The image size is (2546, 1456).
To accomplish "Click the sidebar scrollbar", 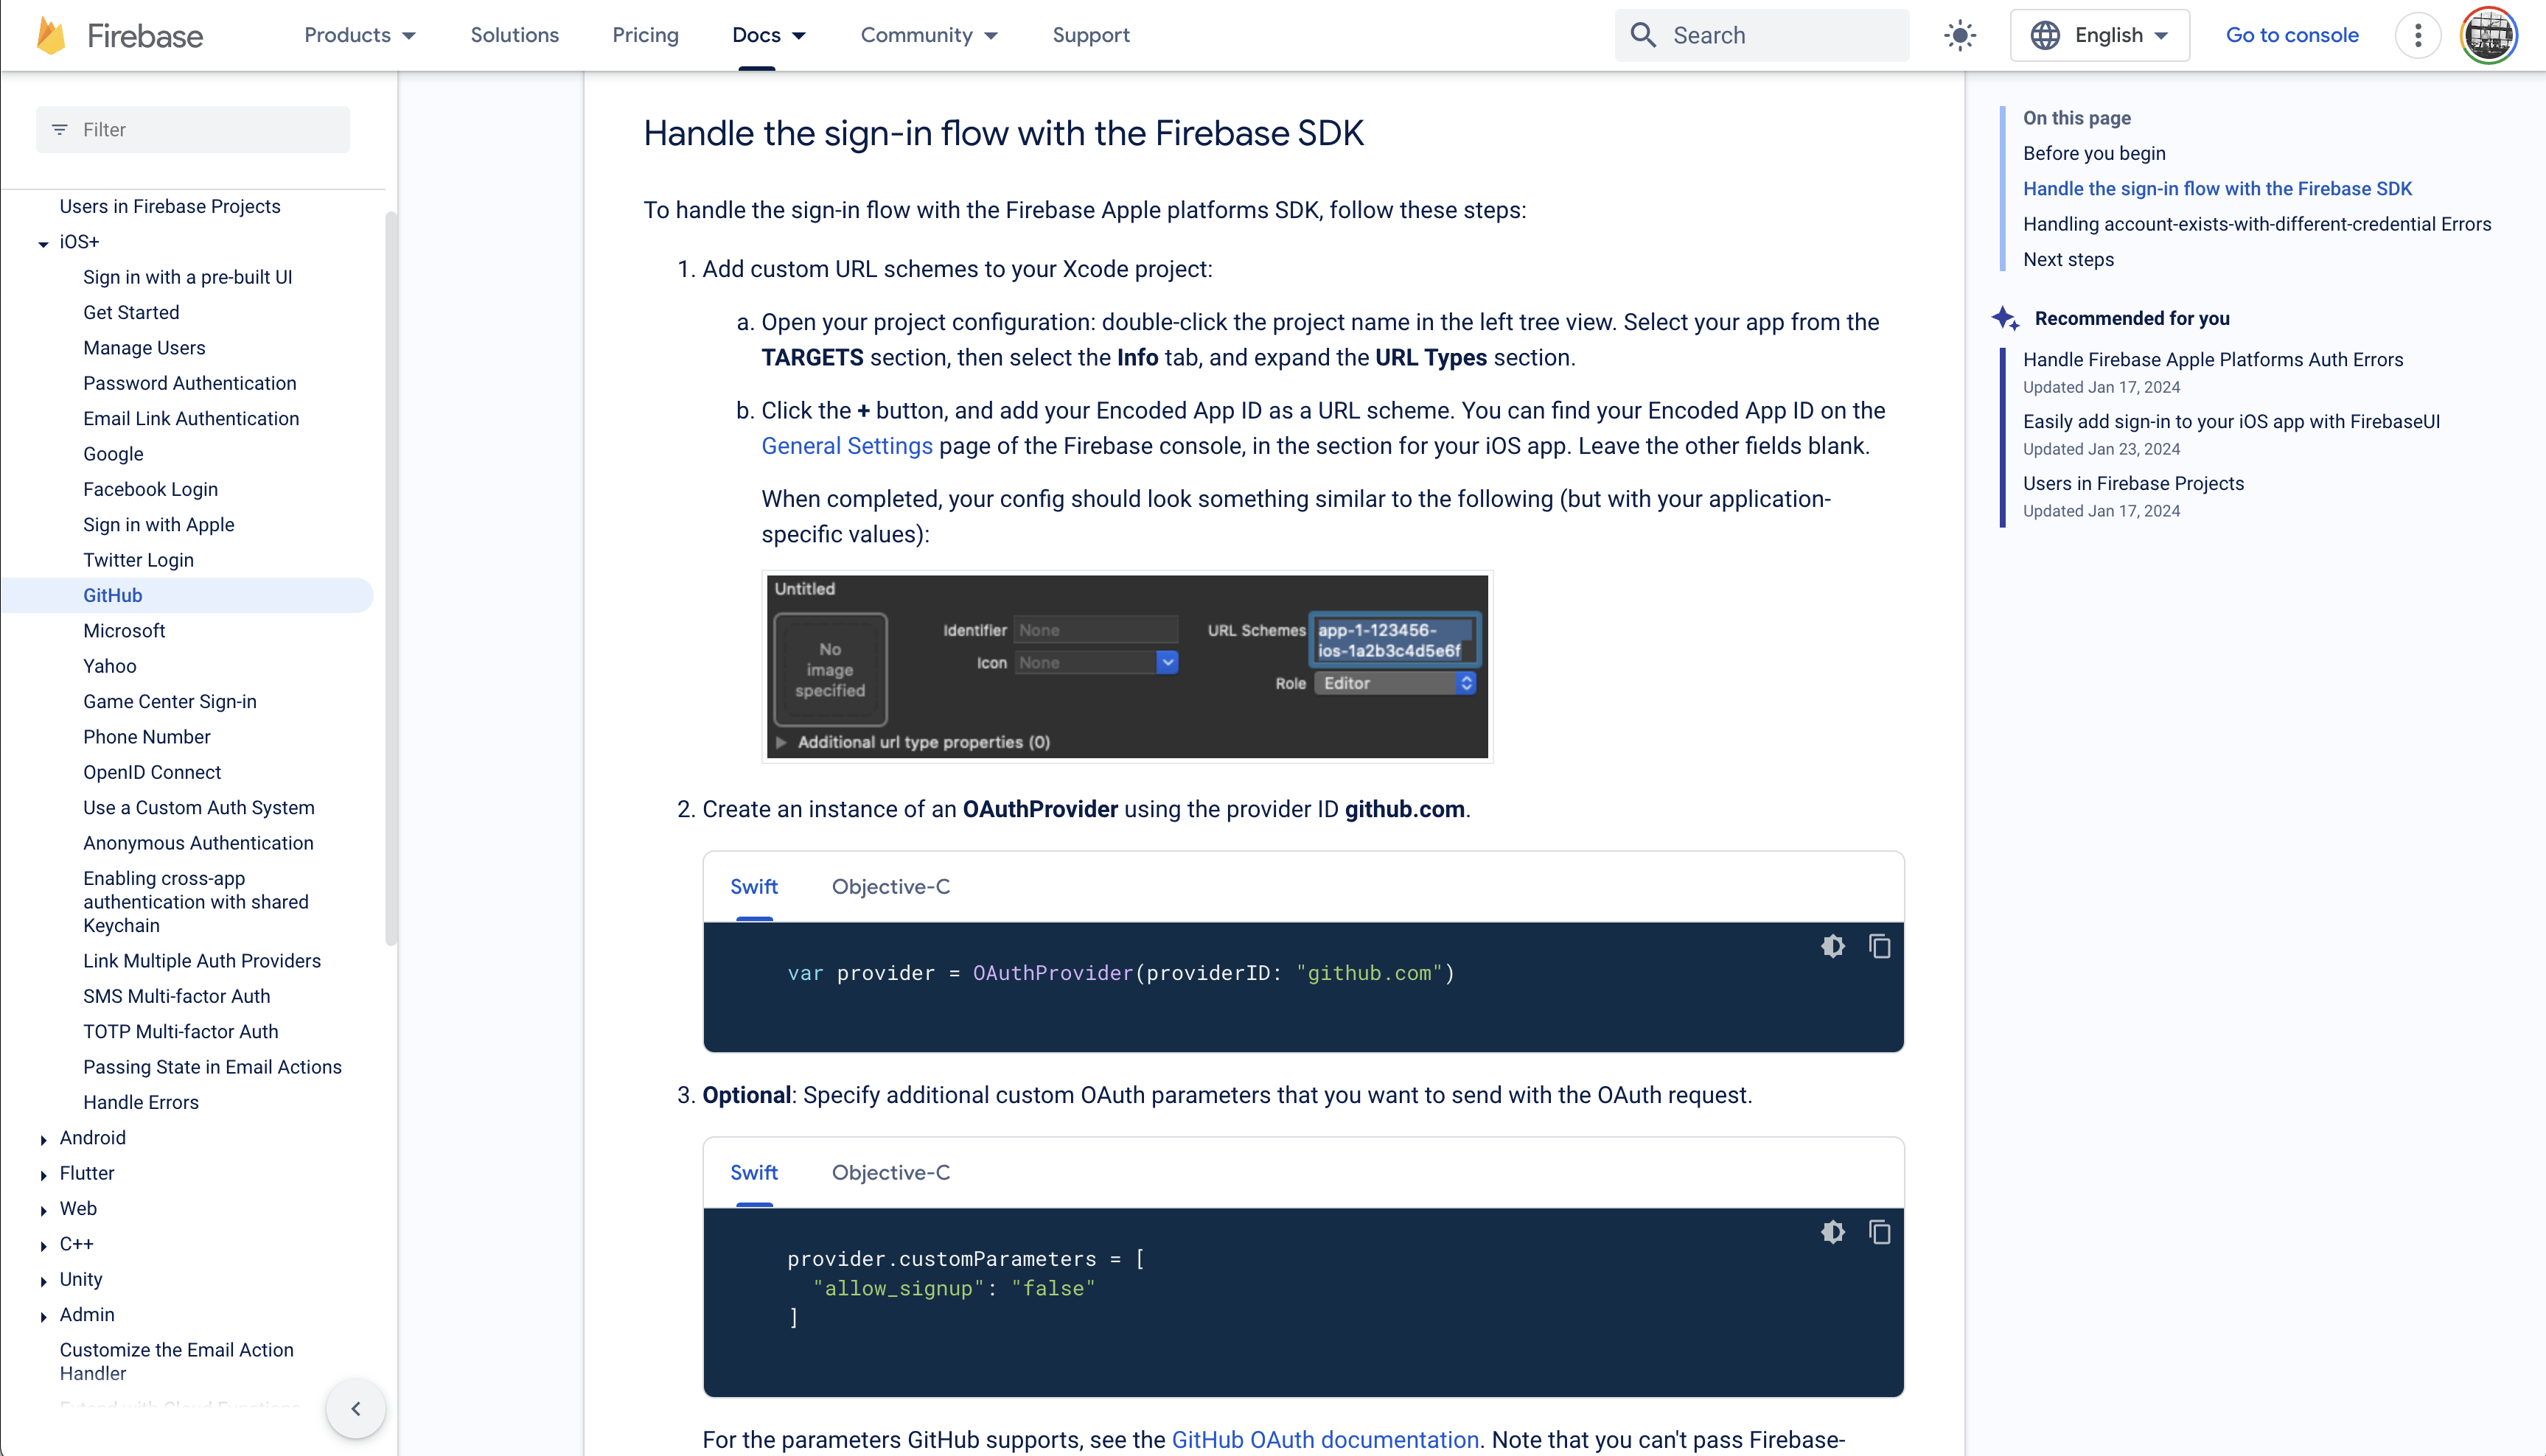I will [390, 578].
